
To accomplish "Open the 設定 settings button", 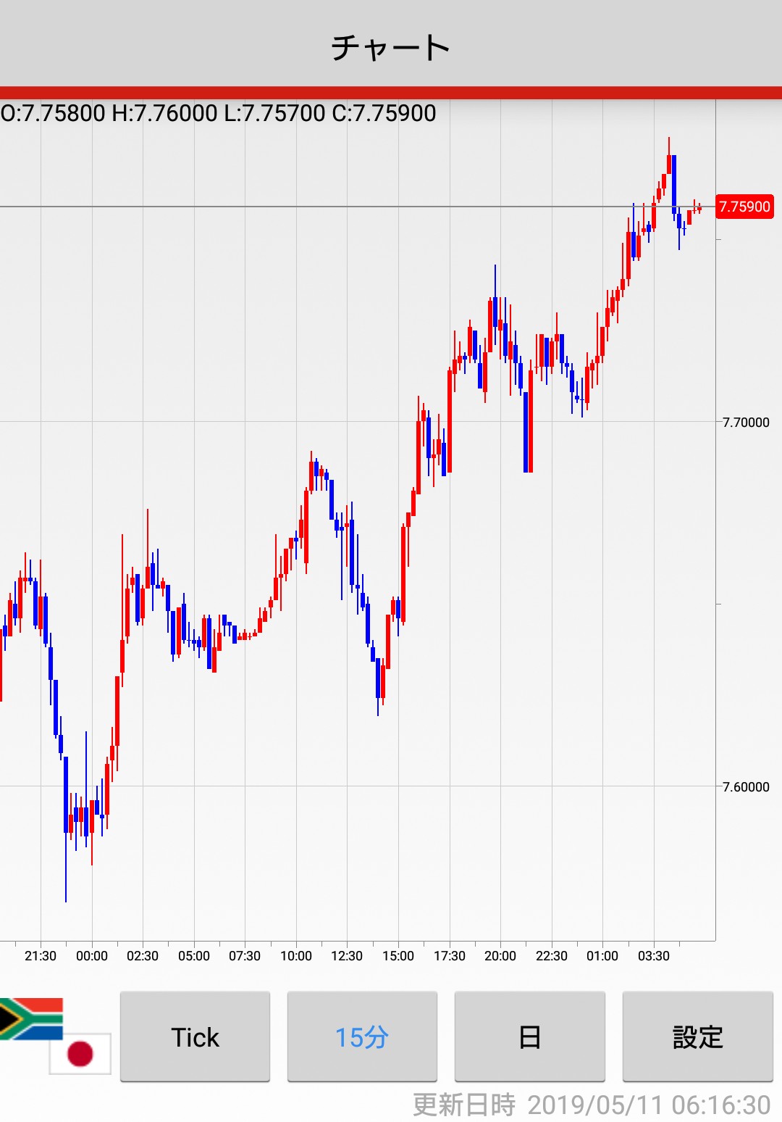I will pos(697,1036).
